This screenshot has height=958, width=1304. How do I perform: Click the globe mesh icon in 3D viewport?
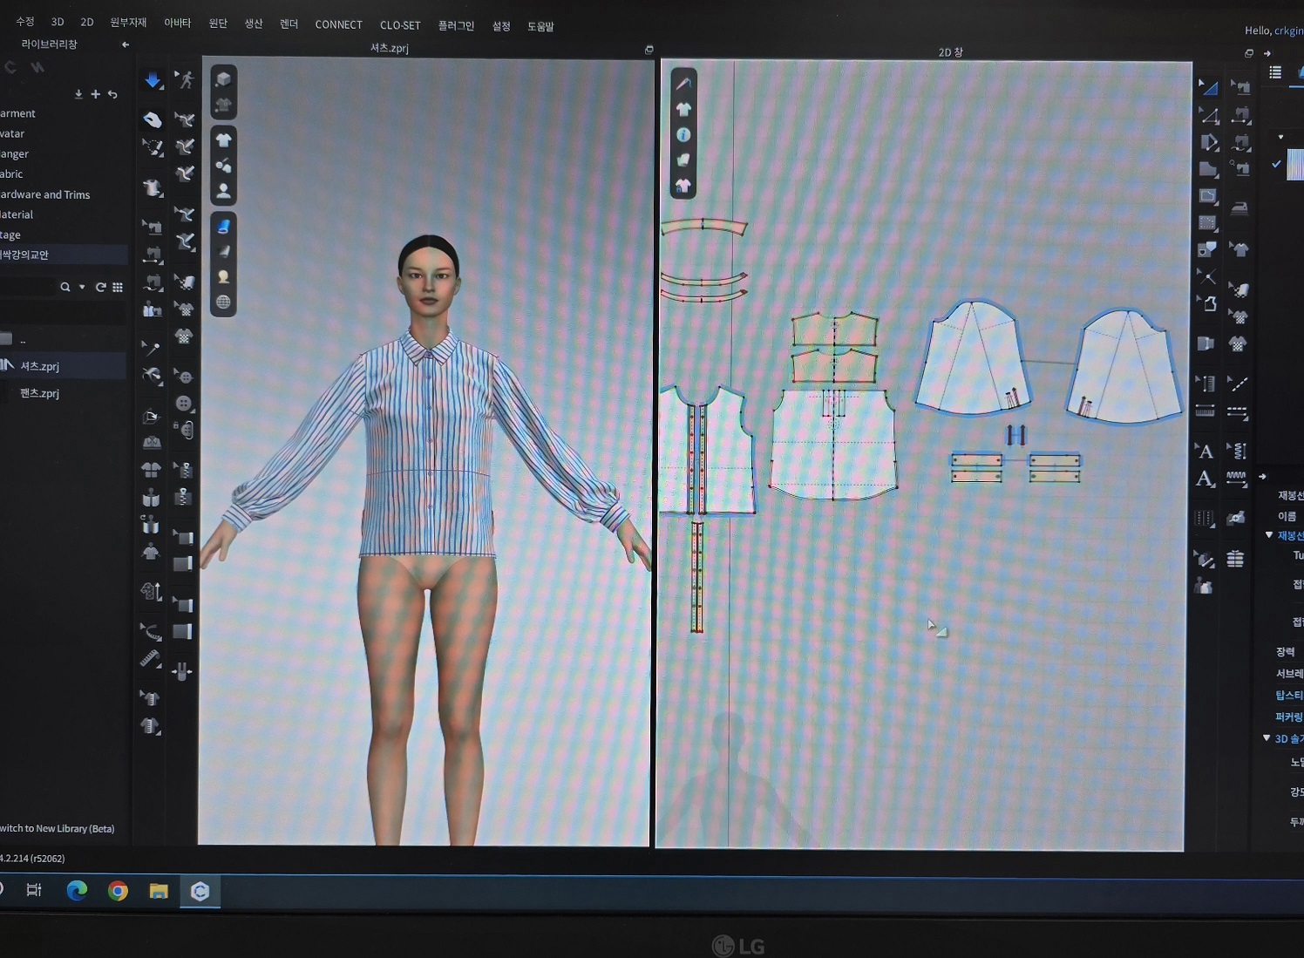click(x=223, y=302)
